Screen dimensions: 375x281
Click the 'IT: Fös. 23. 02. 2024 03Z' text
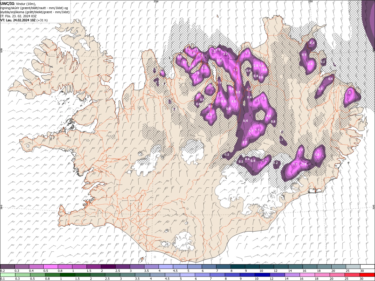(19, 16)
